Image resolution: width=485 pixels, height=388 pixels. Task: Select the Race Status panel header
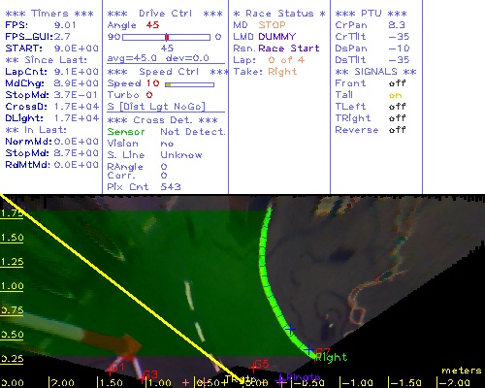(279, 14)
